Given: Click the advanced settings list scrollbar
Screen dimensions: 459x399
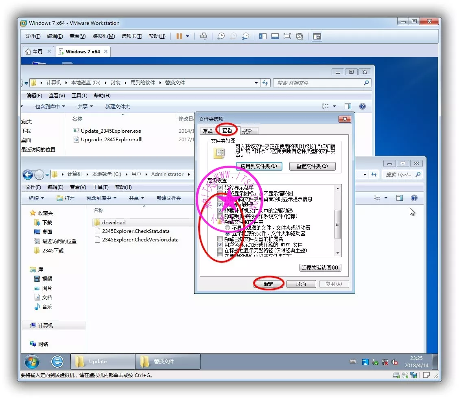Looking at the screenshot, I should 337,224.
